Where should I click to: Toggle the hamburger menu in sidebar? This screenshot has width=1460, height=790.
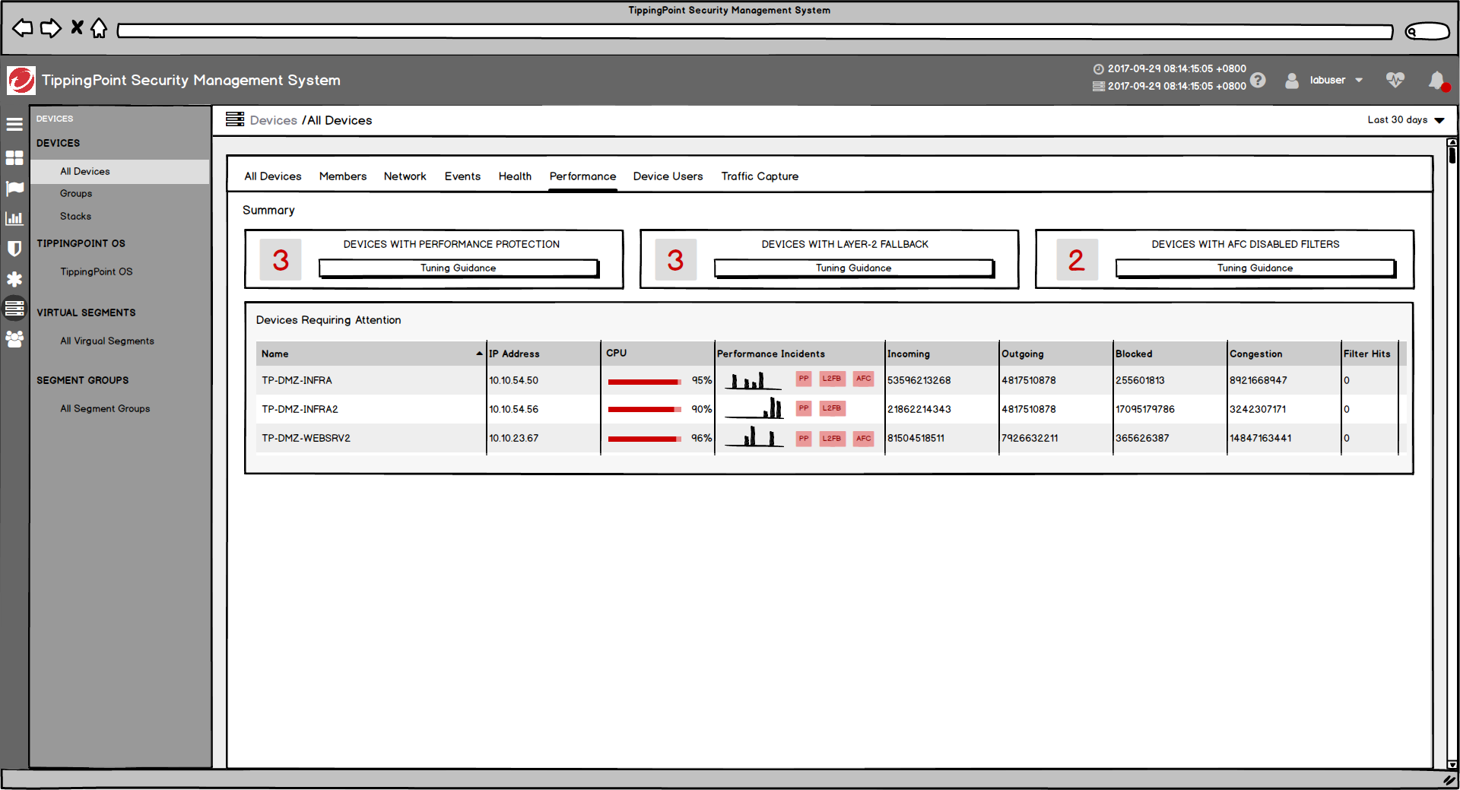pyautogui.click(x=14, y=124)
